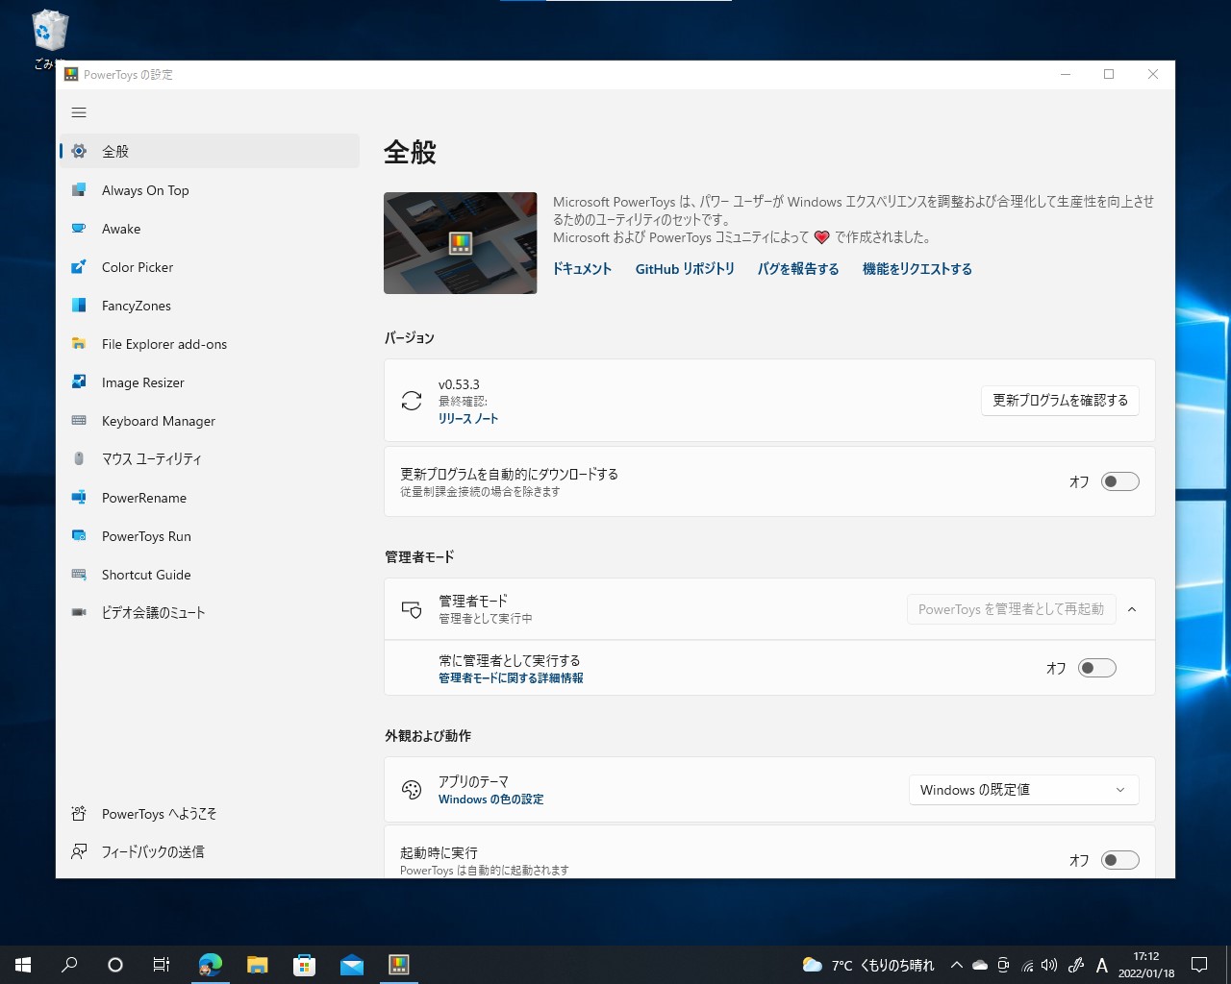Image resolution: width=1231 pixels, height=984 pixels.
Task: Open PowerToys へようこそ welcome page
Action: [210, 814]
